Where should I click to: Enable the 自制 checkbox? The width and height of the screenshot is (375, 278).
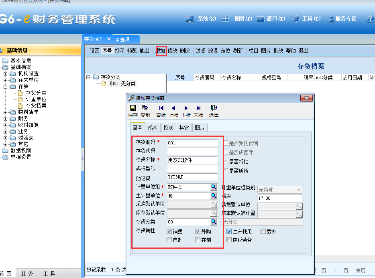169,240
